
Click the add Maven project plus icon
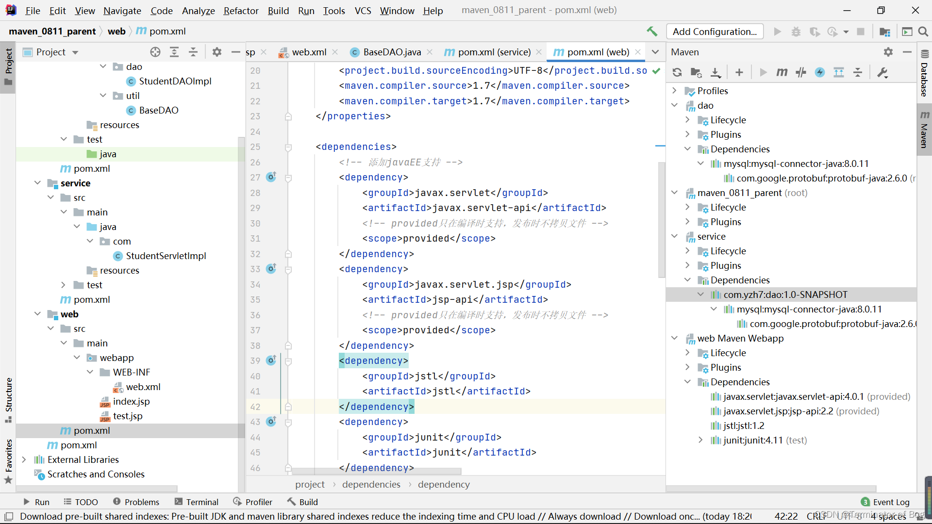pos(739,72)
